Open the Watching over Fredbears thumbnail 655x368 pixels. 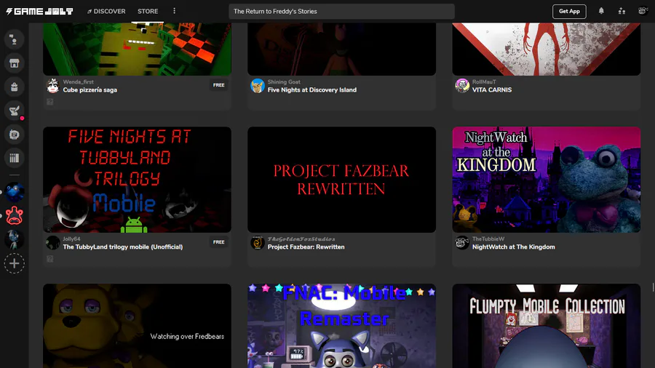pos(137,326)
